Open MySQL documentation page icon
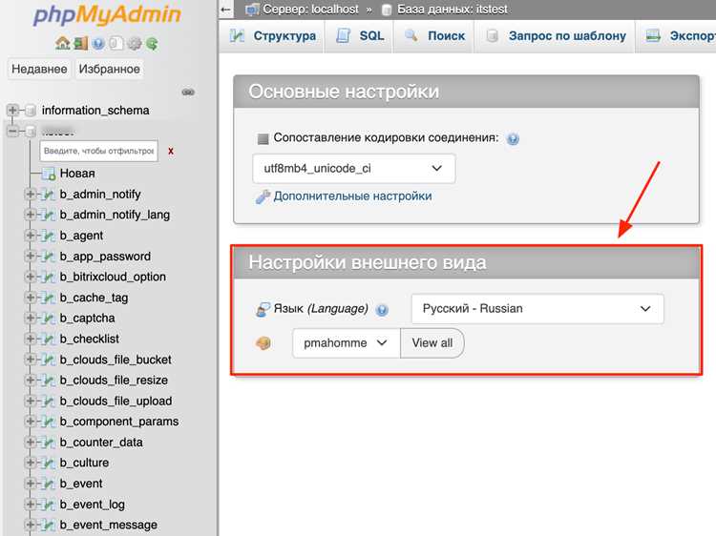The height and width of the screenshot is (536, 716). 116,43
